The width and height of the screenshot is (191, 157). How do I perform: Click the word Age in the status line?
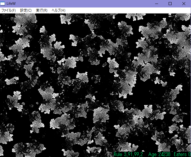tap(152, 154)
